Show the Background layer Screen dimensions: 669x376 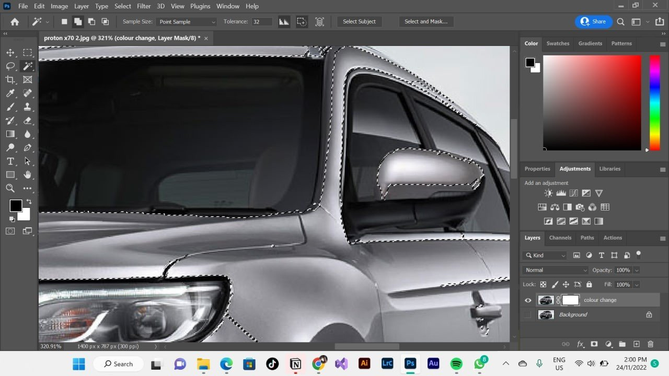pos(528,315)
